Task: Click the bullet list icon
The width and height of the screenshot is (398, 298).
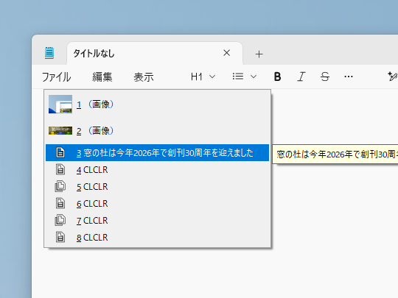Action: coord(238,77)
